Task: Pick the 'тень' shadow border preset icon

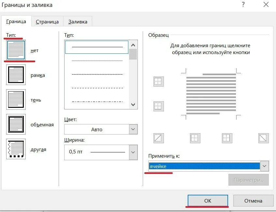Action: [16, 99]
